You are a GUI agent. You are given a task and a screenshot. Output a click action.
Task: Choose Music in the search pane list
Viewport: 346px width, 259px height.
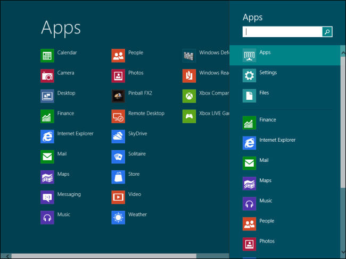tap(285, 204)
